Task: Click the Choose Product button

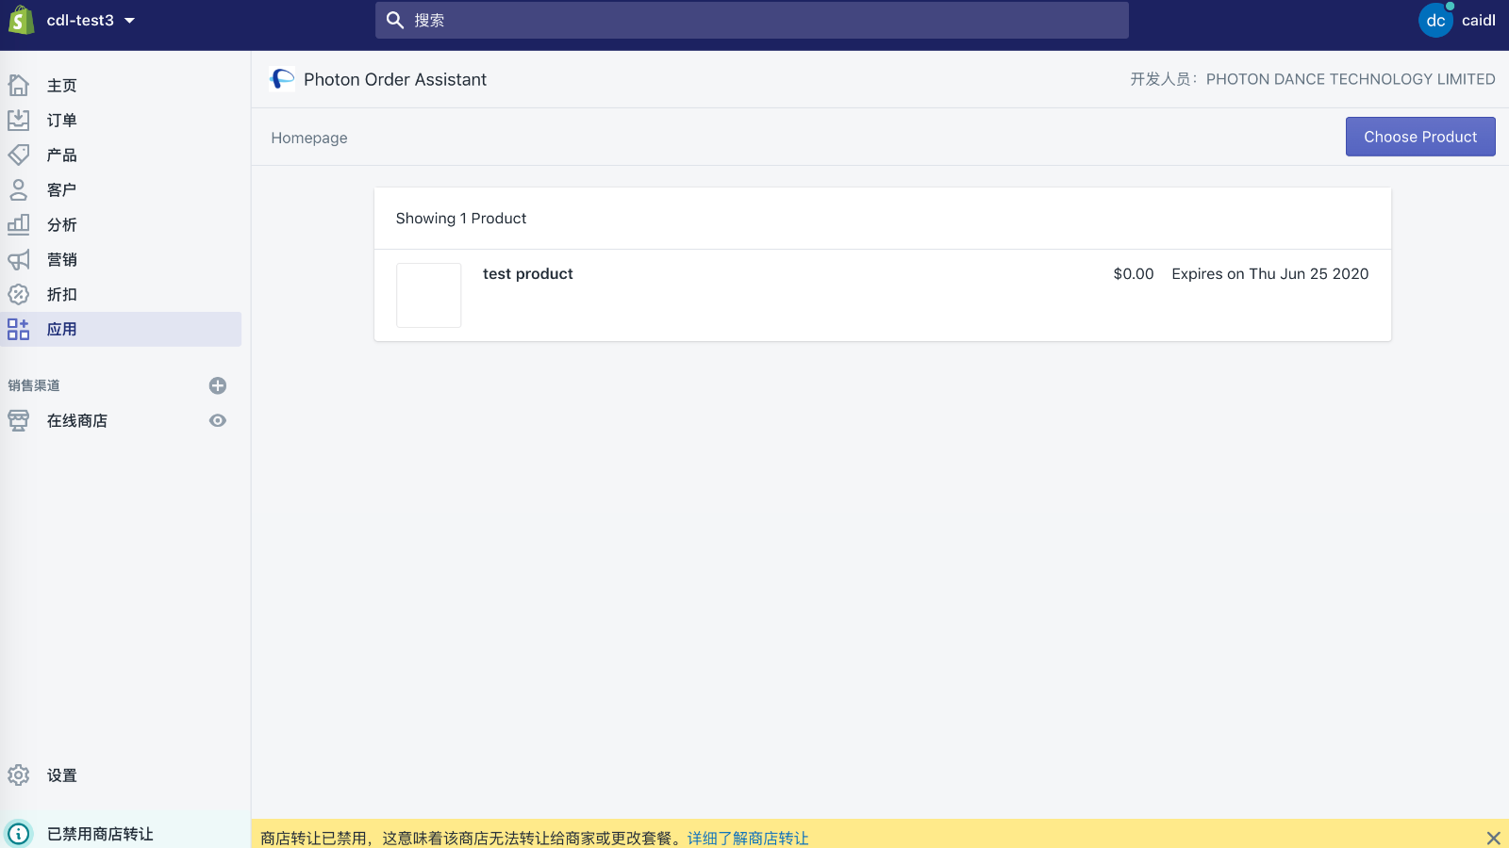Action: (1420, 137)
